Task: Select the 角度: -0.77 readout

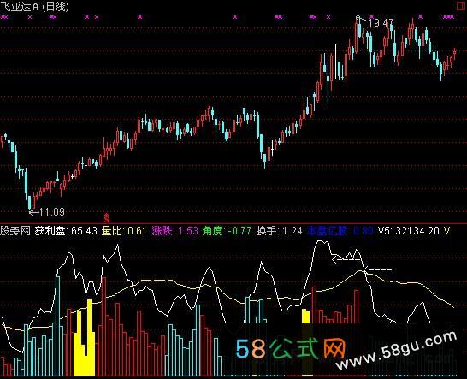Action: [227, 231]
